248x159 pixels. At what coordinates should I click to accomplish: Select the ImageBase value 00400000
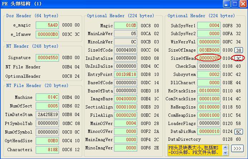click(125, 99)
